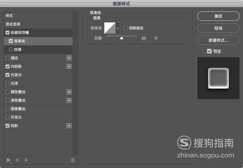Add another 渐变叠加 effect with plus icon
243x168 pixels.
tap(69, 100)
